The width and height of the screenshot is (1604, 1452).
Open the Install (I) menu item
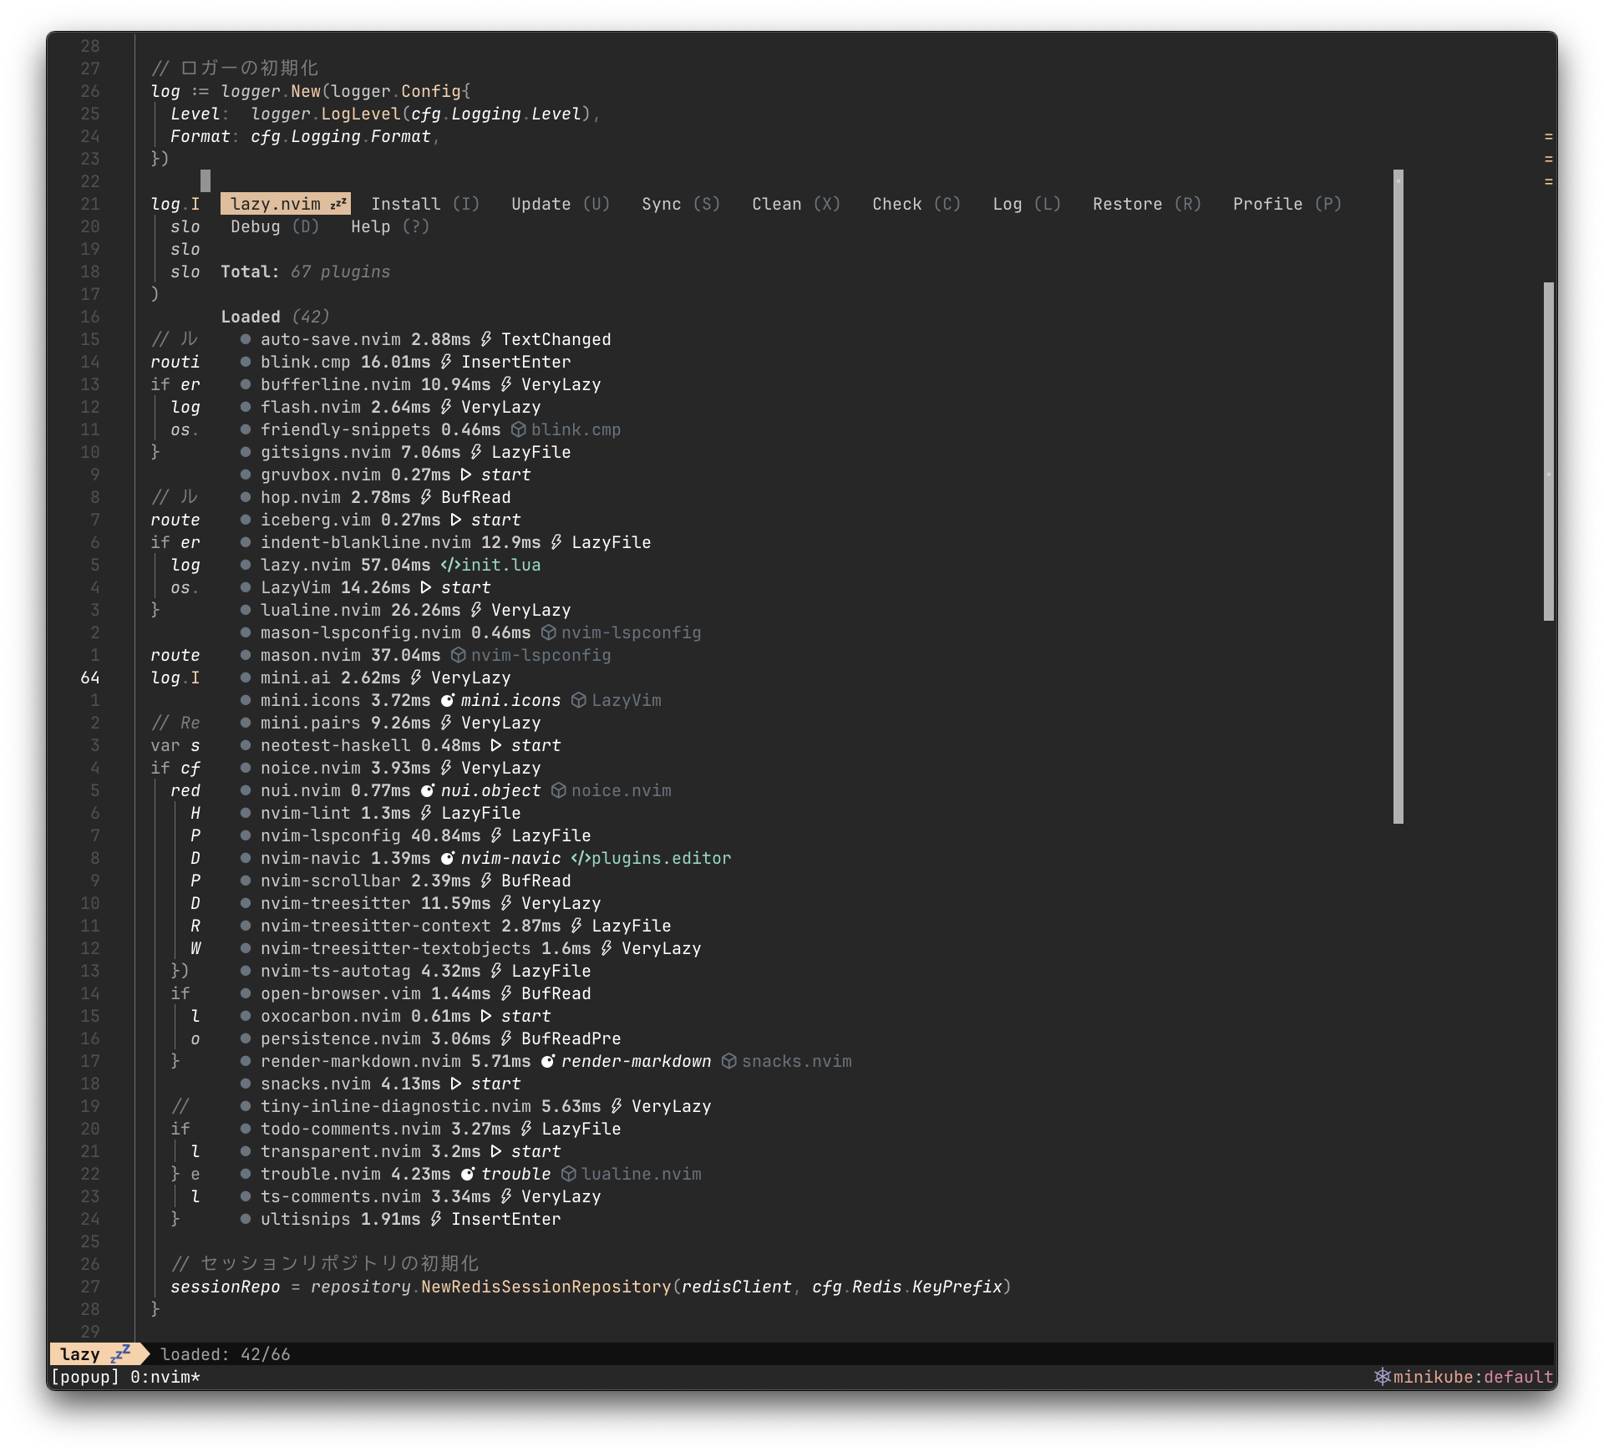point(424,204)
